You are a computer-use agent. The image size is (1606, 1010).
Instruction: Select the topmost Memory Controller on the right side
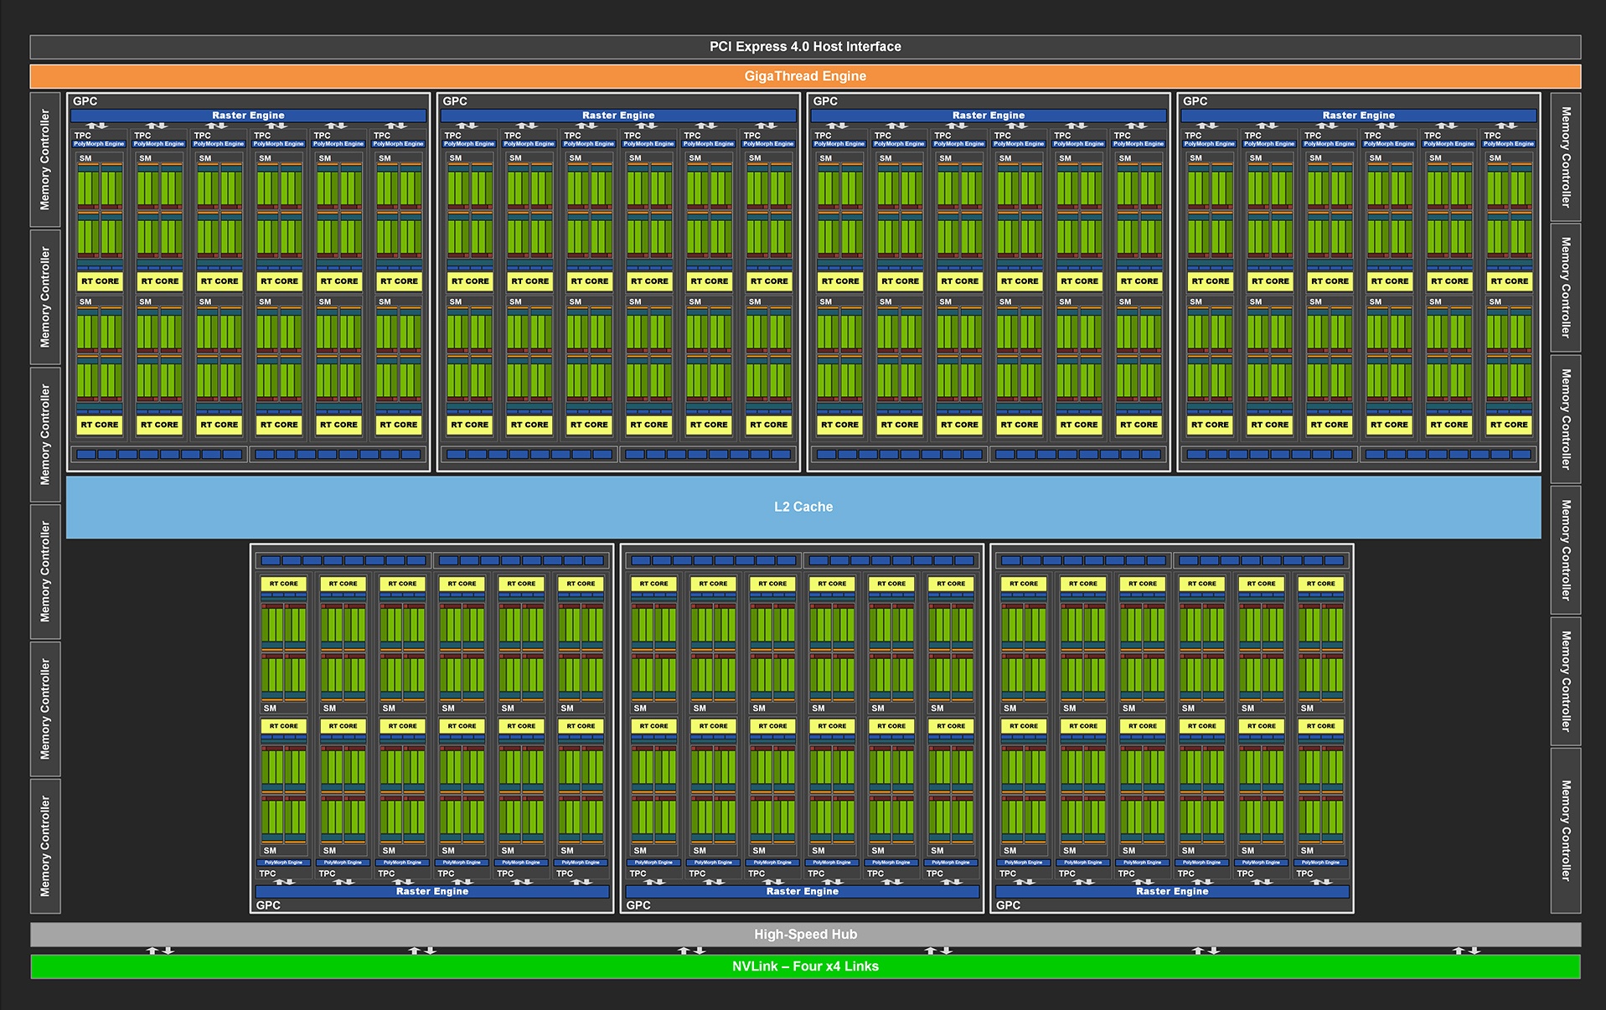pos(1566,157)
